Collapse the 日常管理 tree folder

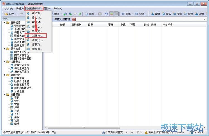pyautogui.click(x=4, y=23)
